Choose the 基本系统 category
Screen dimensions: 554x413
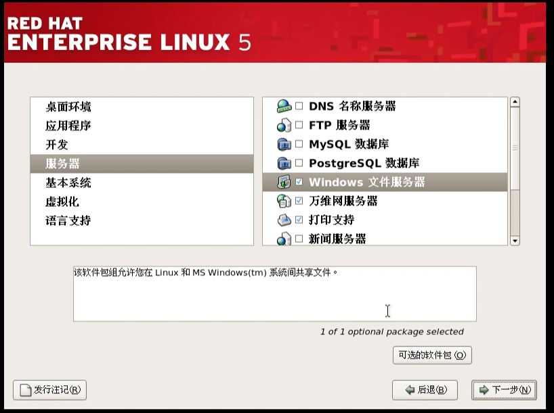pos(142,183)
